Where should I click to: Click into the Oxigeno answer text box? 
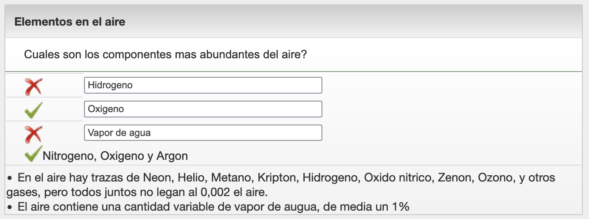[x=203, y=109]
